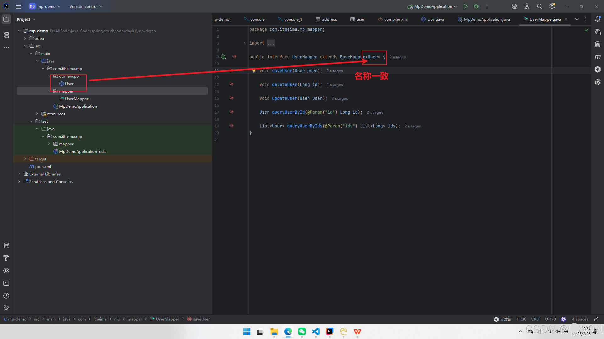
Task: Open pom.xml in project tree
Action: (x=43, y=167)
